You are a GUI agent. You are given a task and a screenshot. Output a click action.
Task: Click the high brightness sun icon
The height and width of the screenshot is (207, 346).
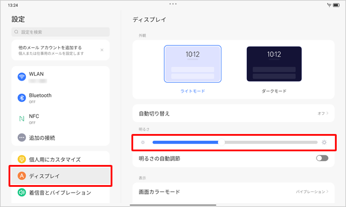[324, 143]
